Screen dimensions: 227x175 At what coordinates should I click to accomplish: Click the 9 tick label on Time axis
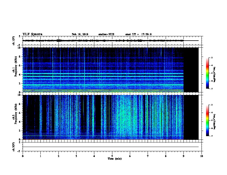(183, 156)
